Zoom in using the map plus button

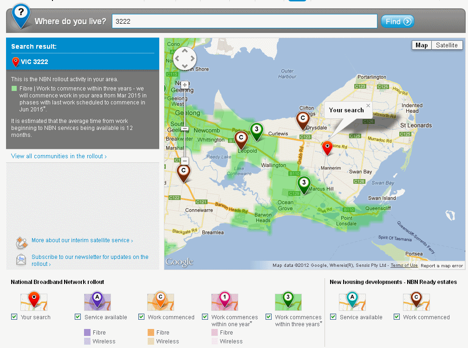coord(184,84)
